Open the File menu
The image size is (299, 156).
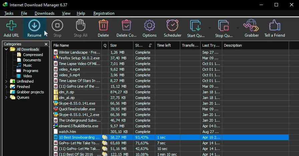pyautogui.click(x=24, y=13)
